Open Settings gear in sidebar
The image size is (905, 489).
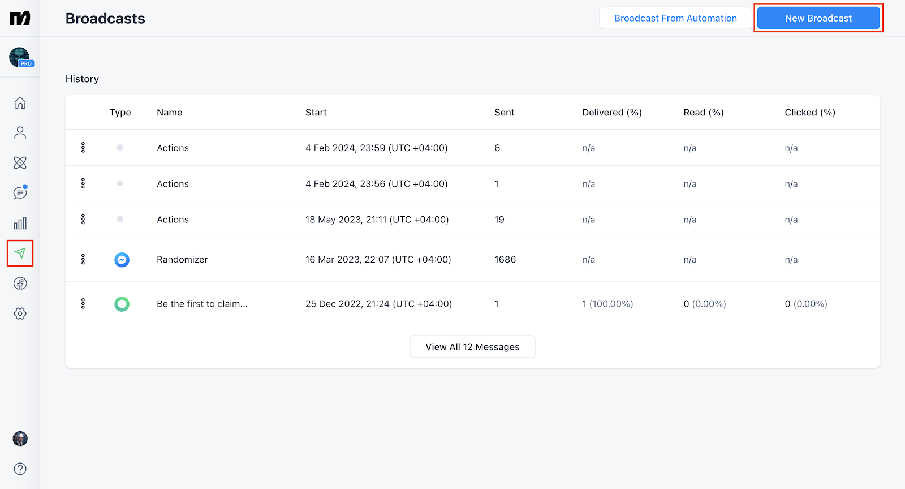(20, 314)
